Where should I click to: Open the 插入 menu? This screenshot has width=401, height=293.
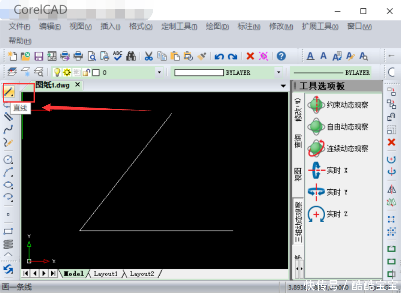tap(110, 26)
